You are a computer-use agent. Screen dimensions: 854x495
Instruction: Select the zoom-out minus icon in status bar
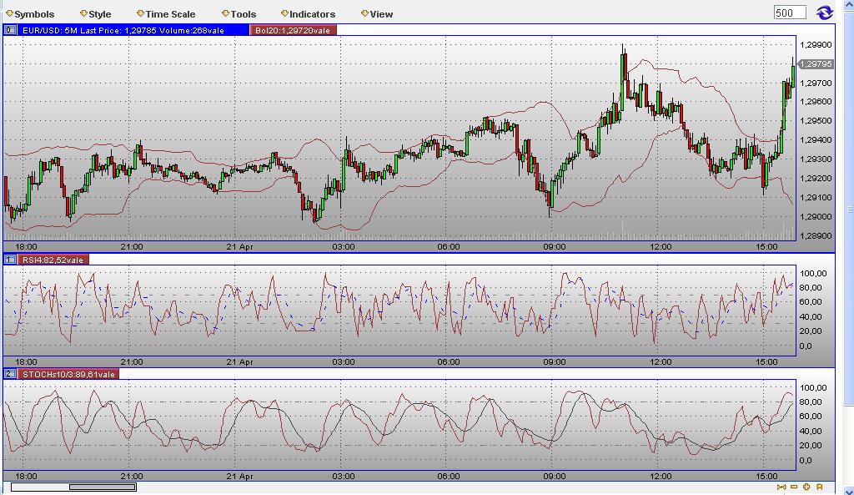(793, 486)
